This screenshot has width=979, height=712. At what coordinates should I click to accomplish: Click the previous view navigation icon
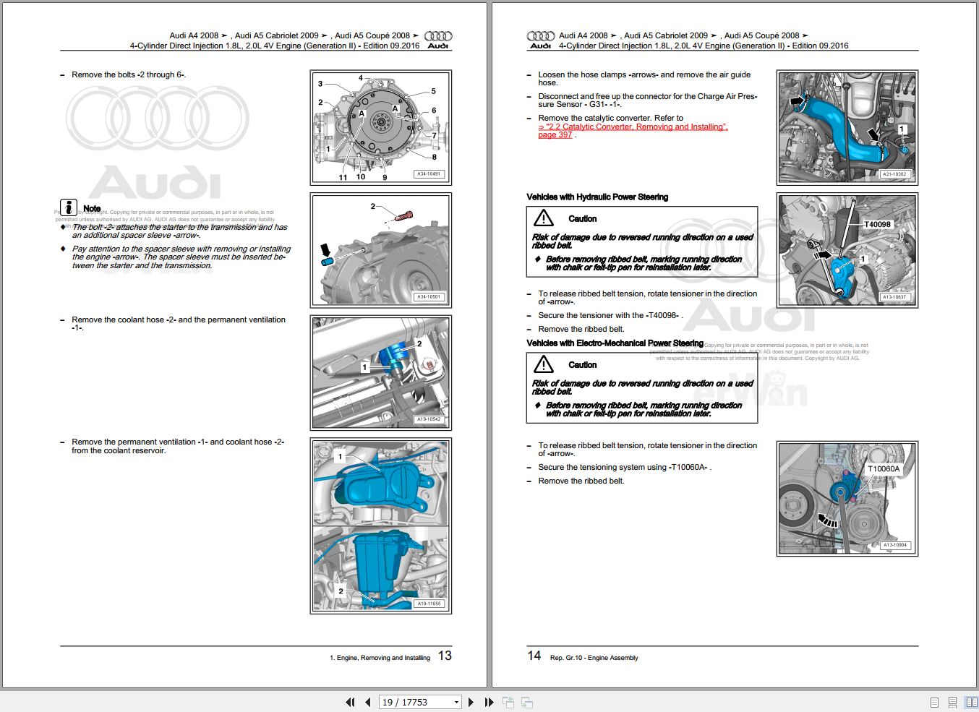click(508, 702)
